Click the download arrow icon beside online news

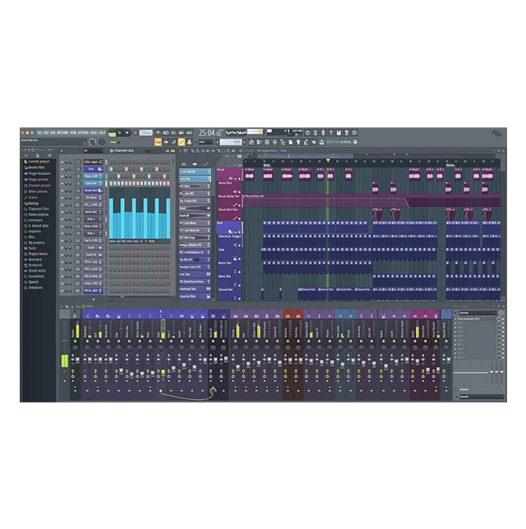click(x=321, y=142)
